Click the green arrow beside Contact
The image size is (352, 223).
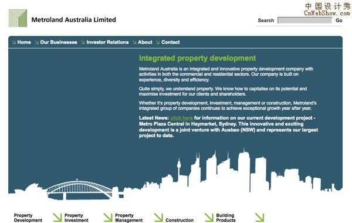(x=158, y=42)
